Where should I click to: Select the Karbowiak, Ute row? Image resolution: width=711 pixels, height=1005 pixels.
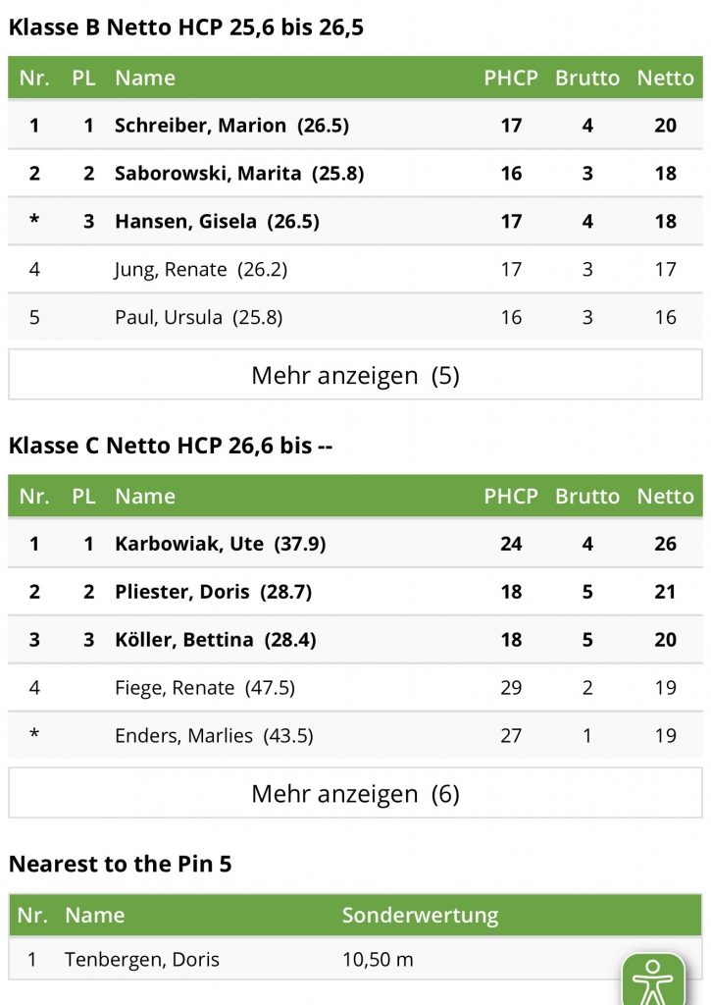(x=355, y=544)
